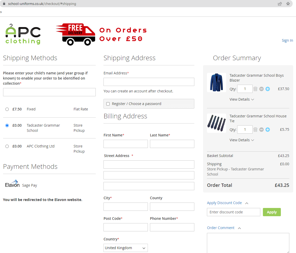Click the First Name field

click(x=126, y=144)
